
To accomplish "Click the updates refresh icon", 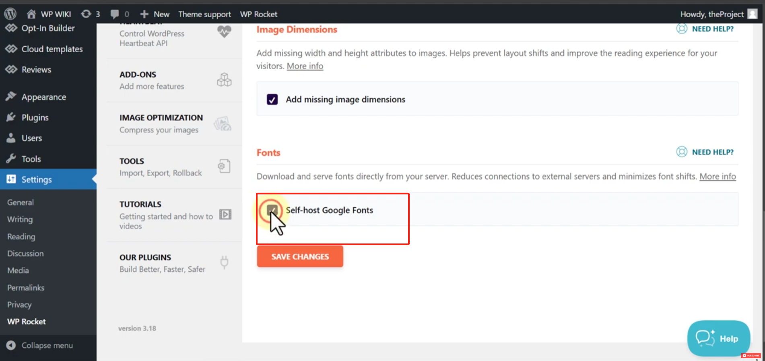I will (86, 14).
